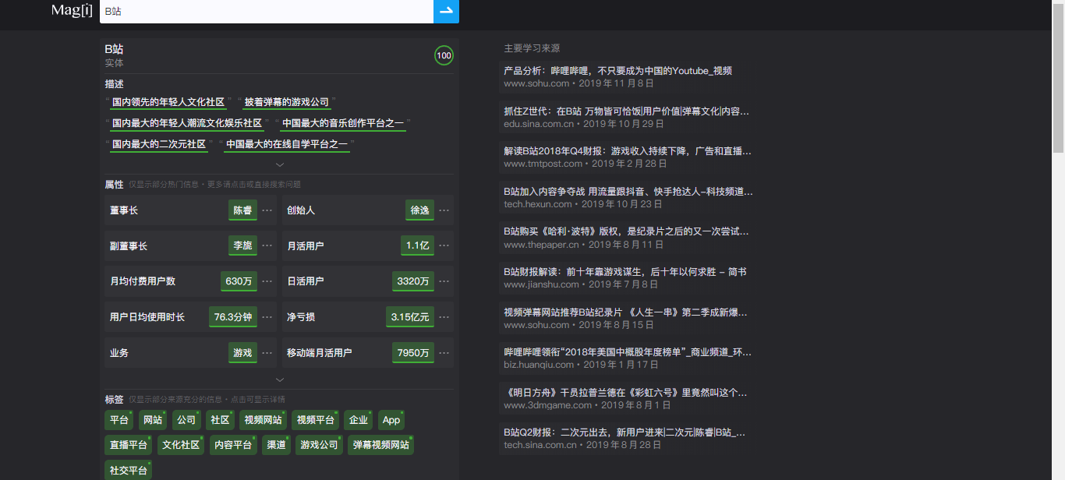
Task: Open huanqiu source 哔哩哔哩领衔 article
Action: pyautogui.click(x=628, y=352)
